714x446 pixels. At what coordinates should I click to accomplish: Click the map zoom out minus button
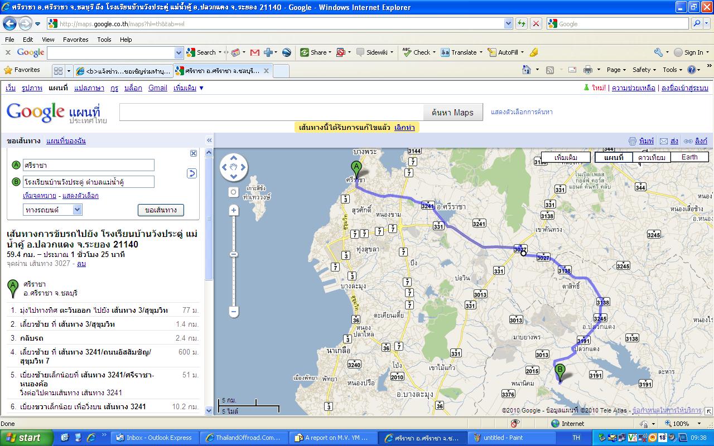tap(234, 311)
